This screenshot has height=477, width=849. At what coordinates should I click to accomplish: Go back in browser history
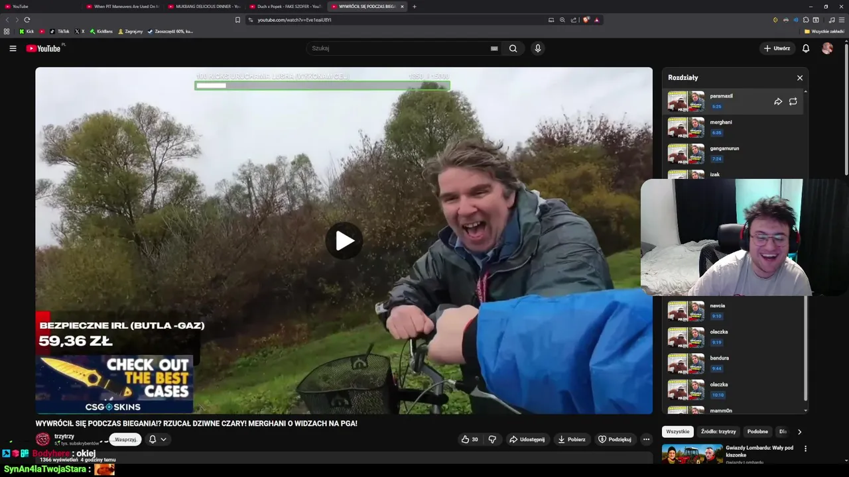pos(8,20)
